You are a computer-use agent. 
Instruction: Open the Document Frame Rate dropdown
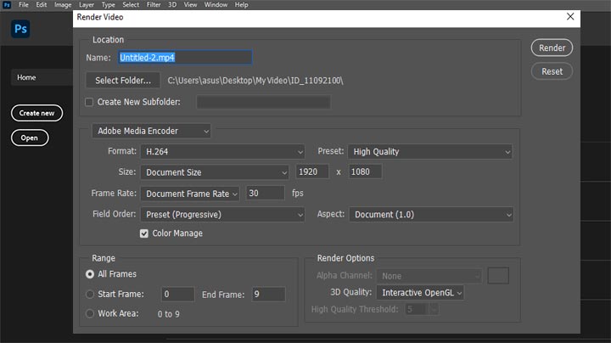click(190, 194)
